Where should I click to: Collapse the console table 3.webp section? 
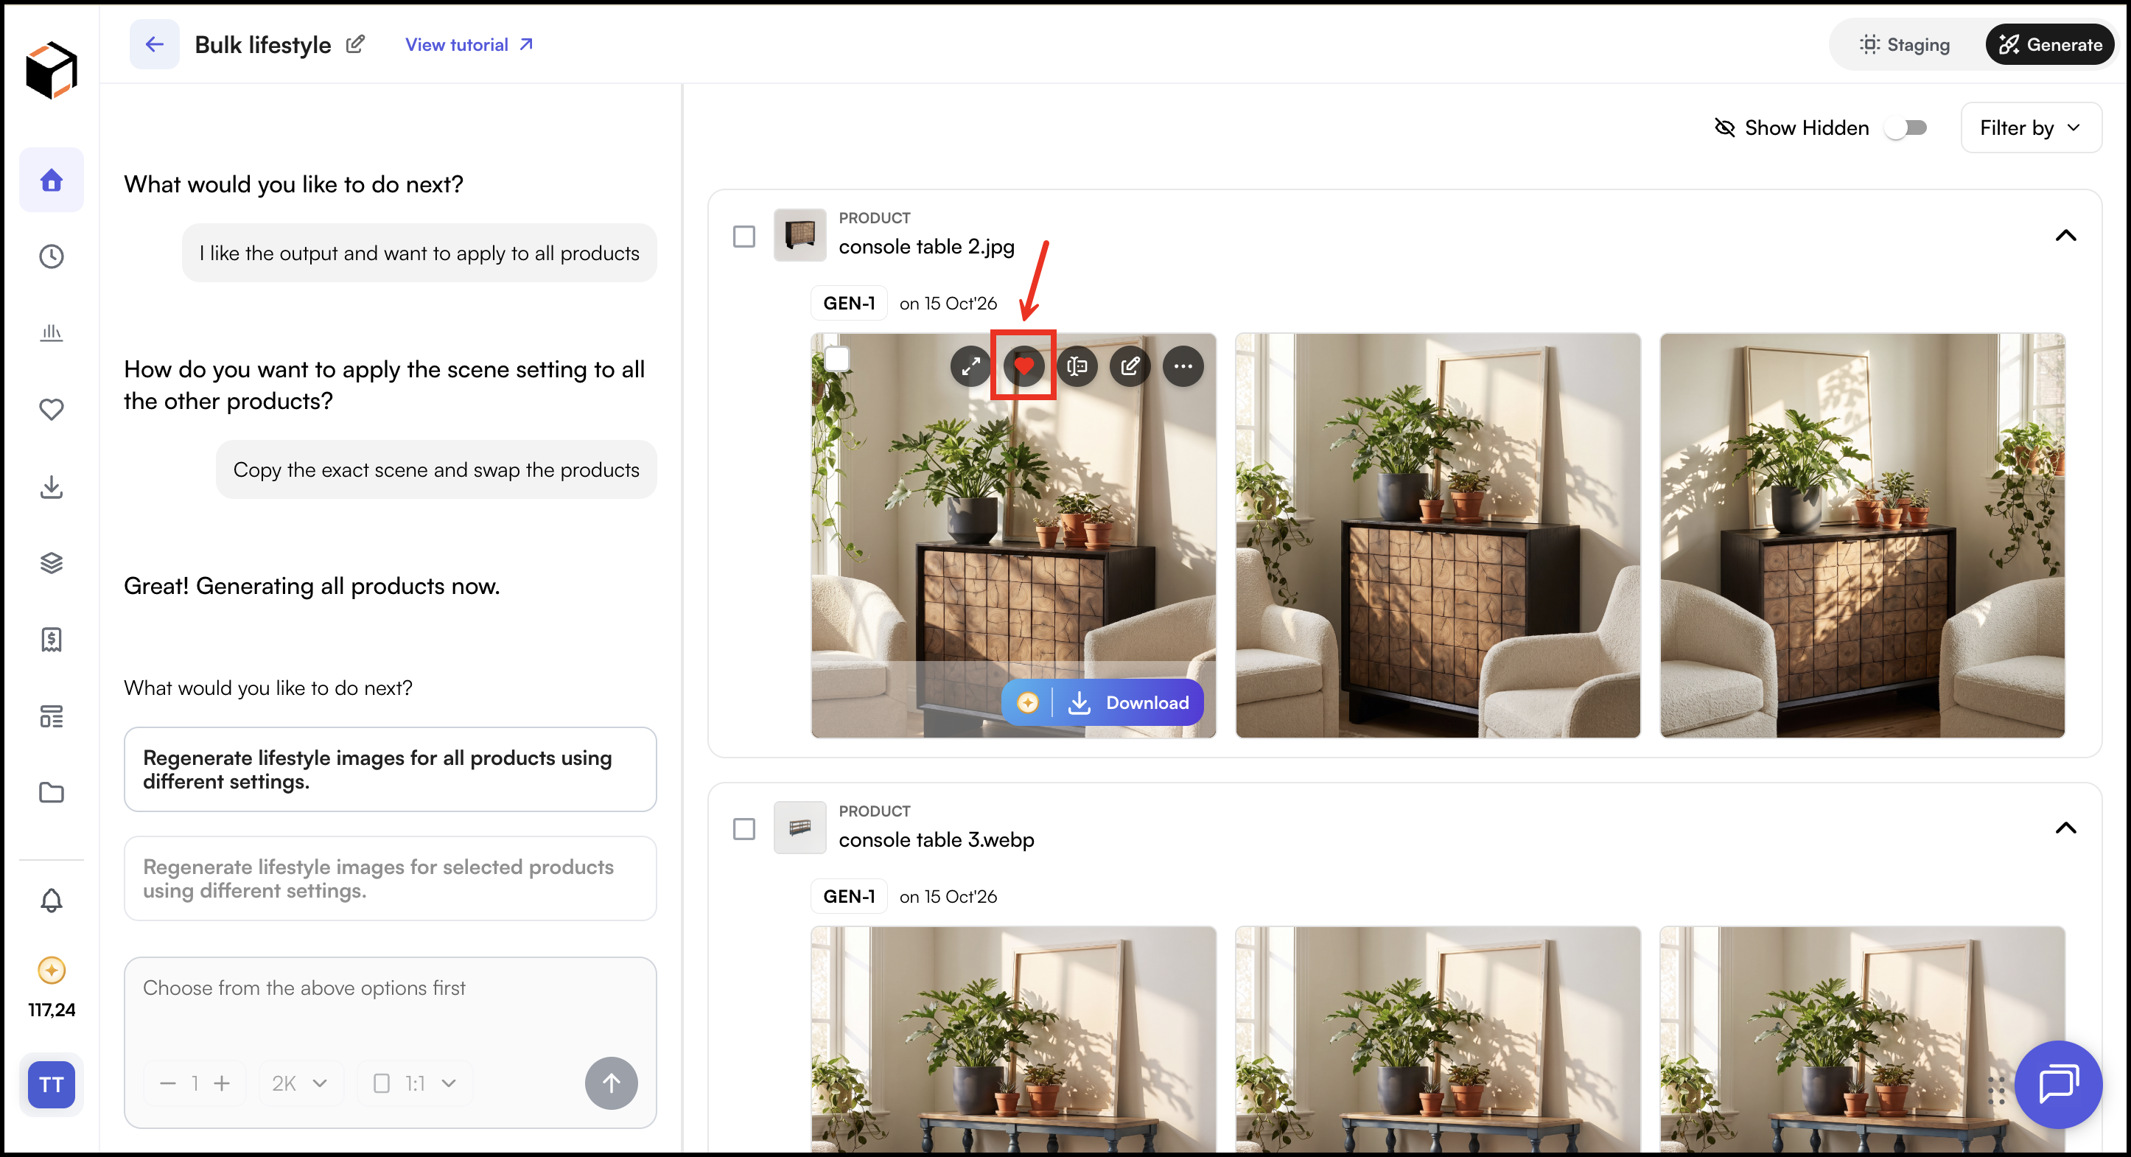pos(2065,828)
